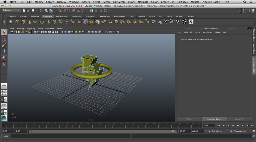The height and width of the screenshot is (142, 256).
Task: Click the time slider at frame 30
Action: pyautogui.click(x=101, y=125)
